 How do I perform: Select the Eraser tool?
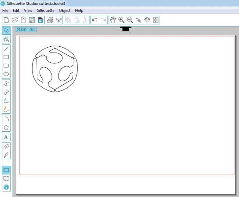tap(6, 146)
